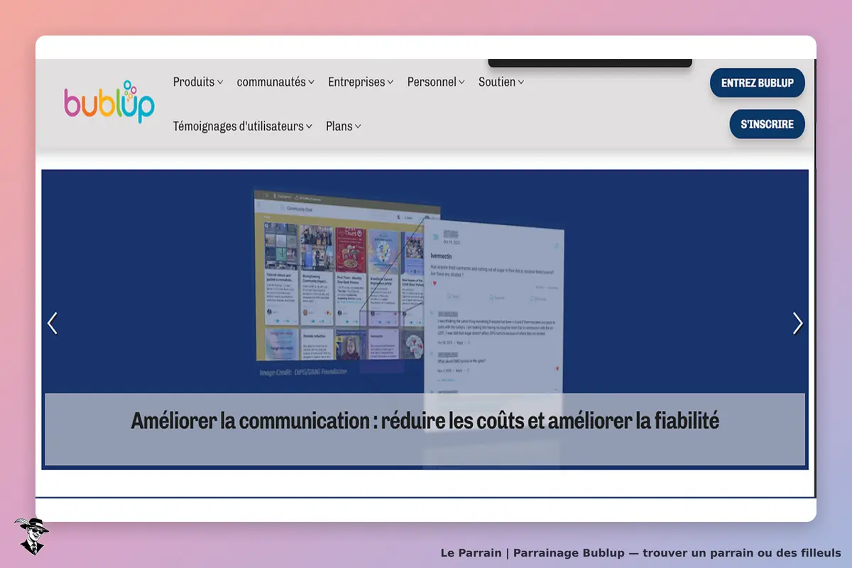Viewport: 852px width, 568px height.
Task: Open the Personnel menu
Action: [436, 82]
